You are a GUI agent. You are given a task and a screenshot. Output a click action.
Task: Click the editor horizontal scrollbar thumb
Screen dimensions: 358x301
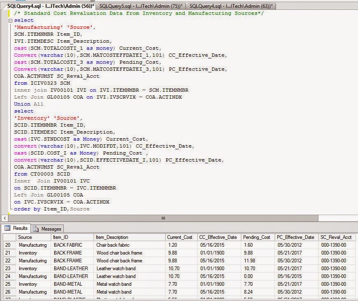[x=163, y=218]
